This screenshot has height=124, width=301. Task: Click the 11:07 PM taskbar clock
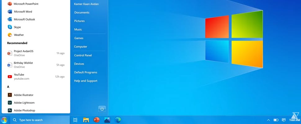click(294, 120)
